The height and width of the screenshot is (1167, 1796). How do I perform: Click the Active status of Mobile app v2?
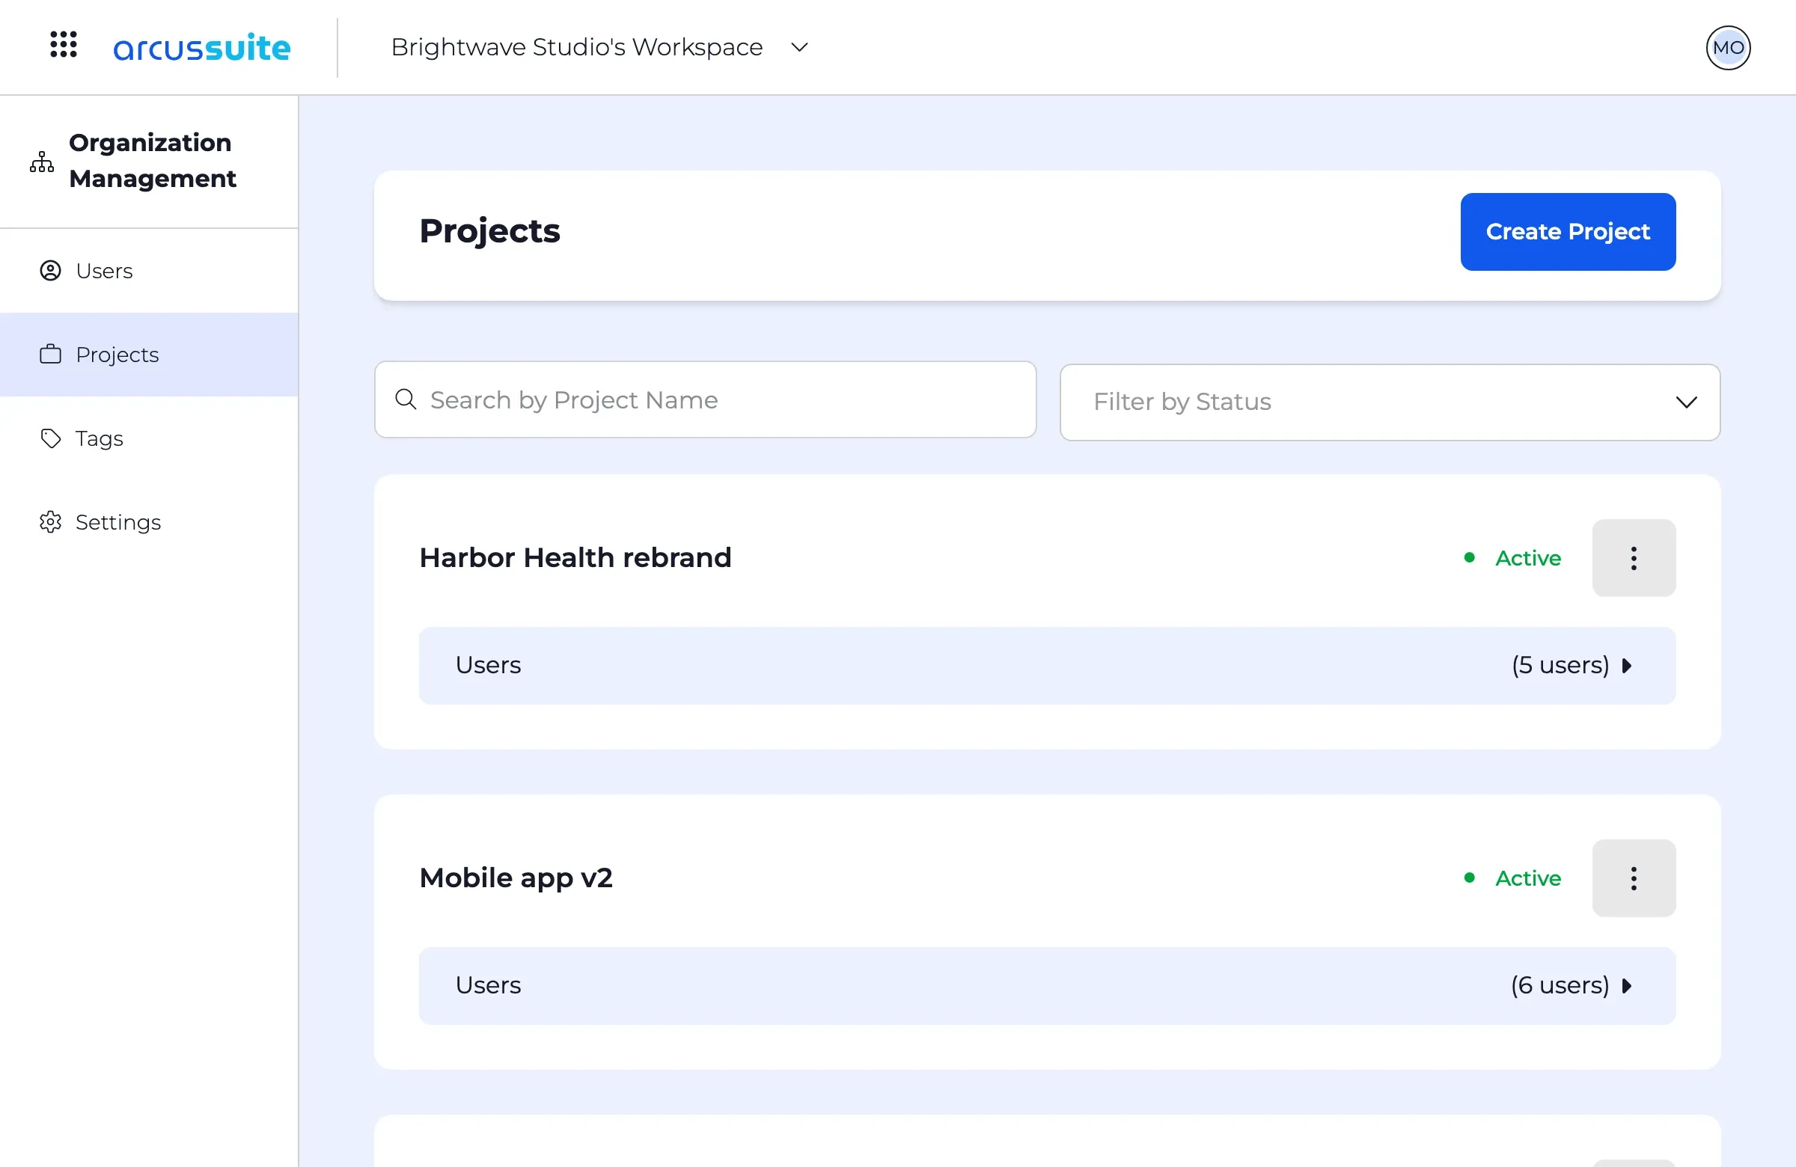(1513, 878)
